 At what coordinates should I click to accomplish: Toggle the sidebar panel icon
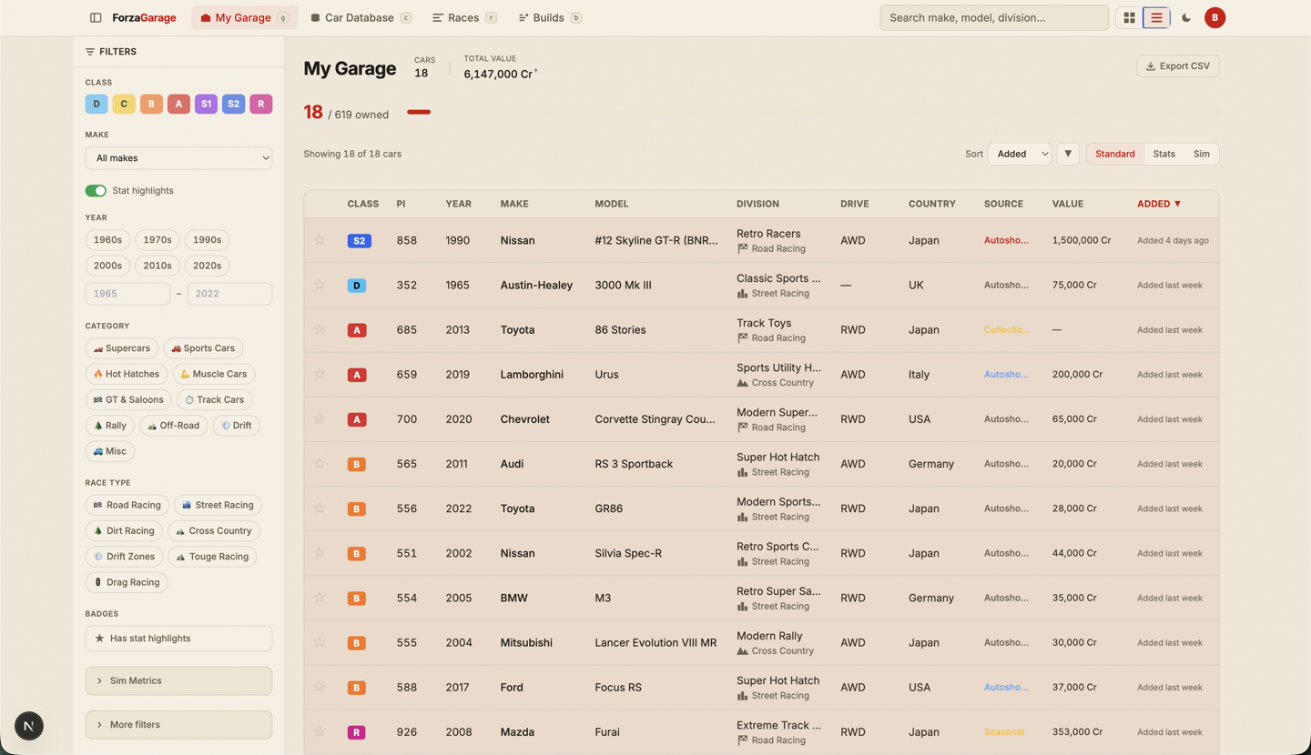(x=96, y=17)
